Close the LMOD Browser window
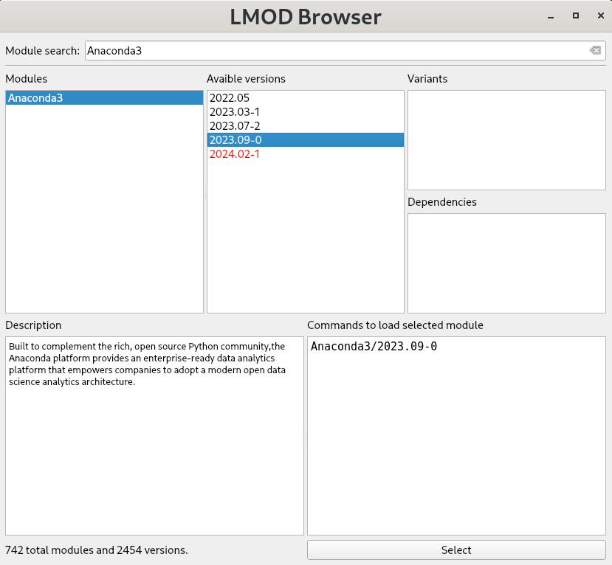The image size is (612, 565). [601, 15]
